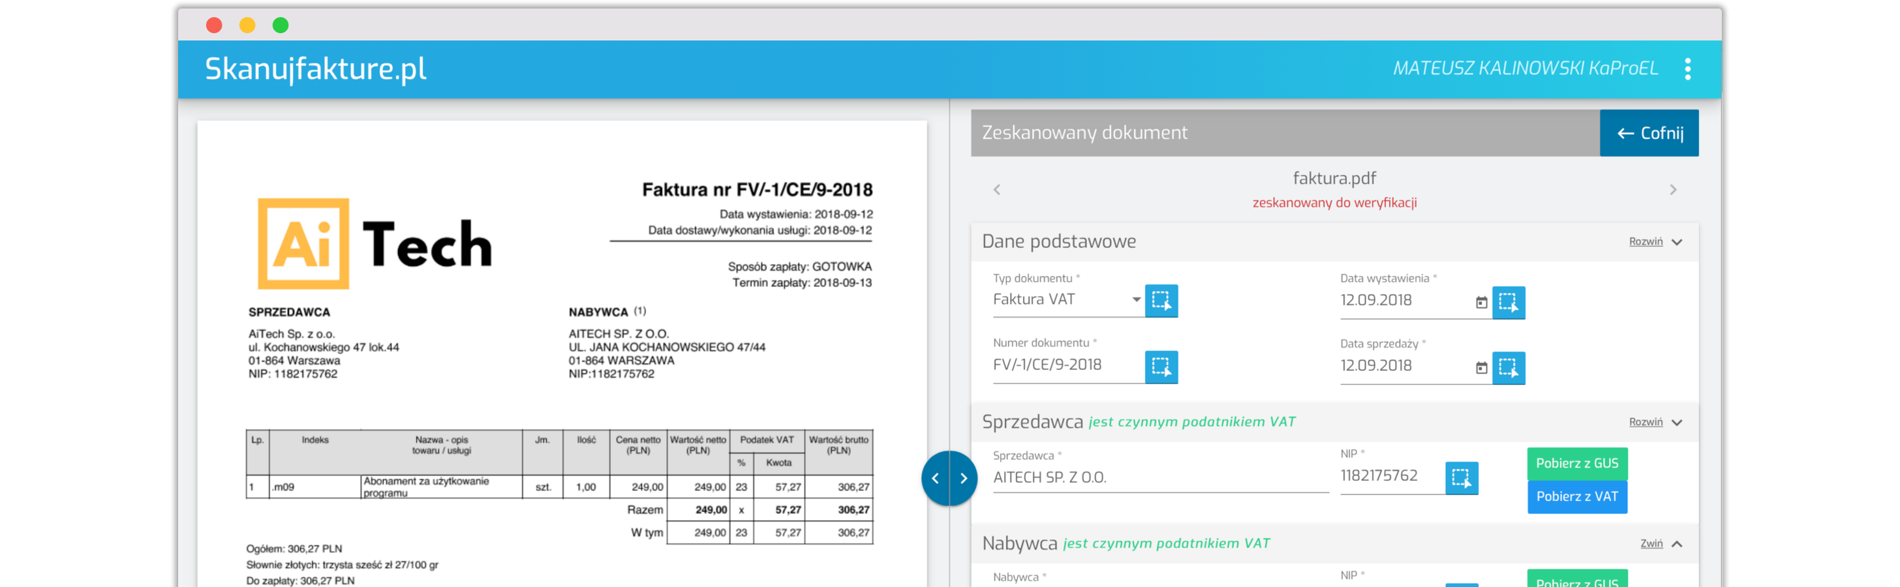Click Pobierz z GUS for Sprzedawca

click(1577, 463)
